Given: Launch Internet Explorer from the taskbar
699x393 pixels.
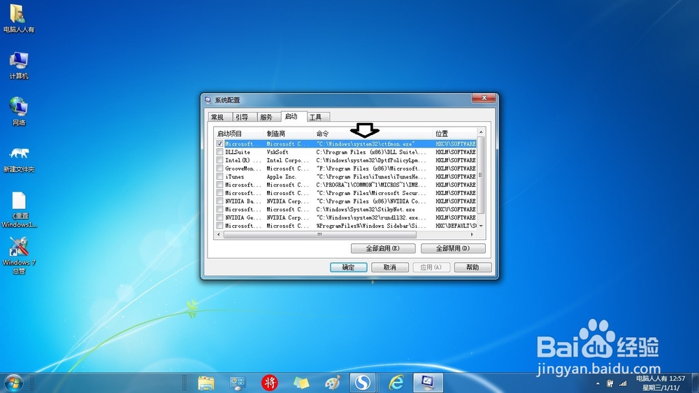Looking at the screenshot, I should (396, 383).
